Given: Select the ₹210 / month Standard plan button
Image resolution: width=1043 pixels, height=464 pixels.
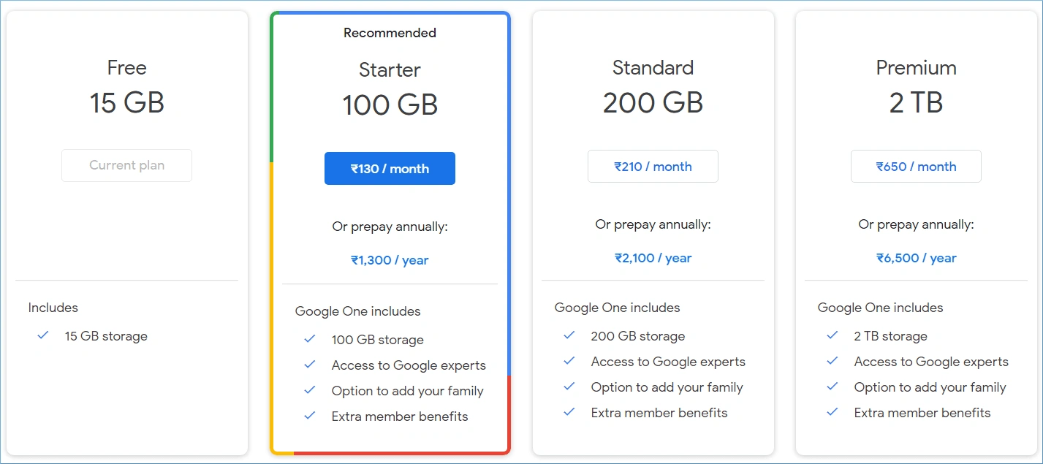Looking at the screenshot, I should click(x=653, y=166).
